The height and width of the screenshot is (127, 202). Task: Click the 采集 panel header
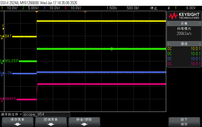click(x=184, y=23)
